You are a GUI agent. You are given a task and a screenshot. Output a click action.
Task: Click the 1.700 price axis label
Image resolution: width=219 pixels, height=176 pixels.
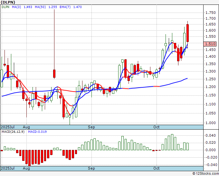(211, 18)
